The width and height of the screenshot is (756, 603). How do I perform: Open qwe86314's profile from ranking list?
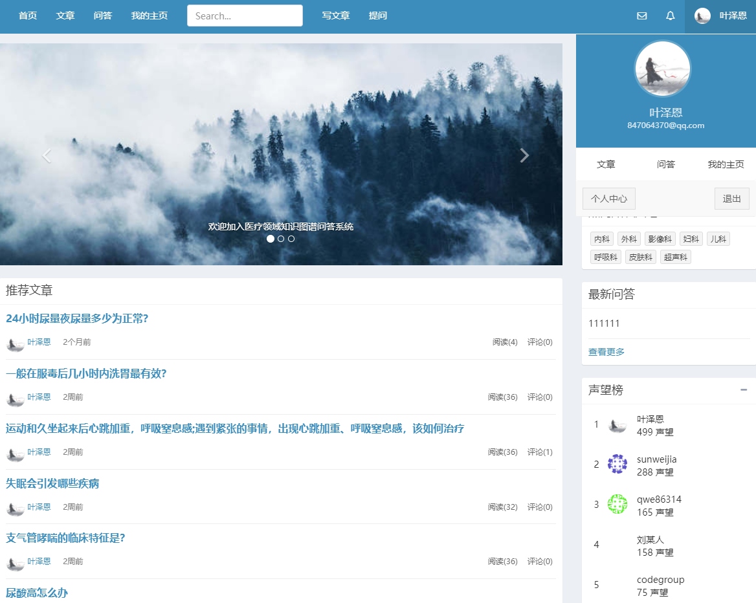pos(659,499)
